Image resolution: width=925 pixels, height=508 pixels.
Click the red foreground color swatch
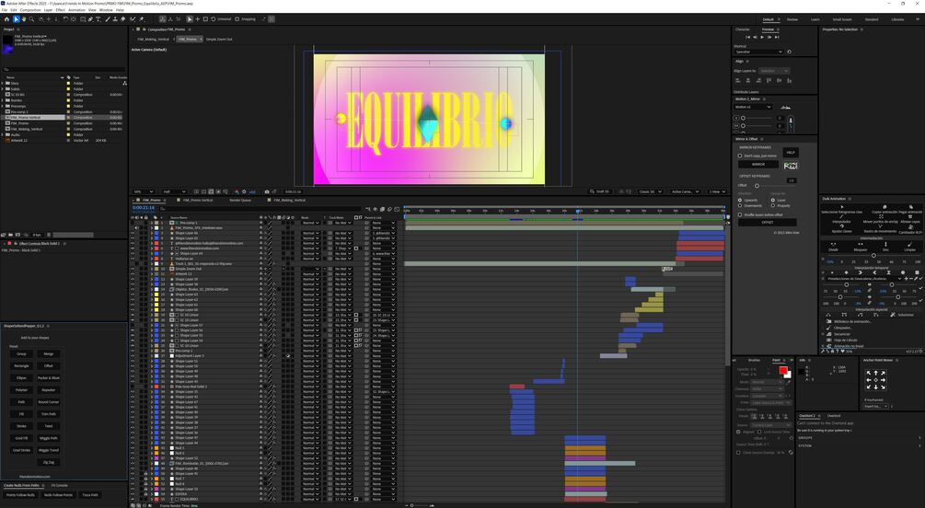(783, 371)
